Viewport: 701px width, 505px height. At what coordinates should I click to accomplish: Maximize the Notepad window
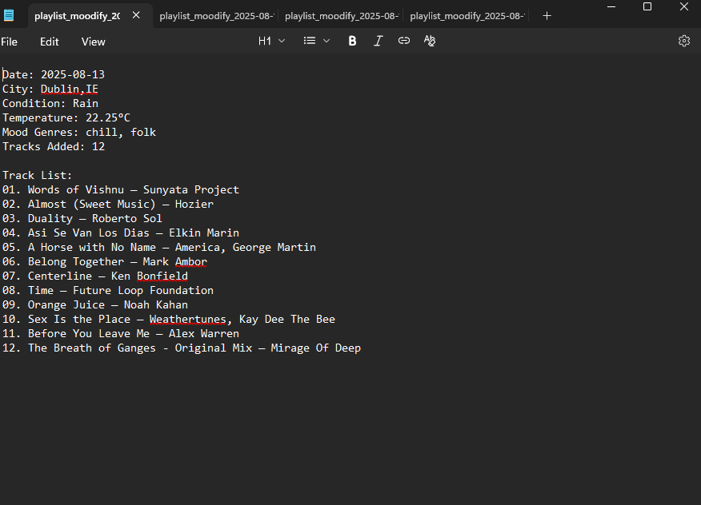647,6
